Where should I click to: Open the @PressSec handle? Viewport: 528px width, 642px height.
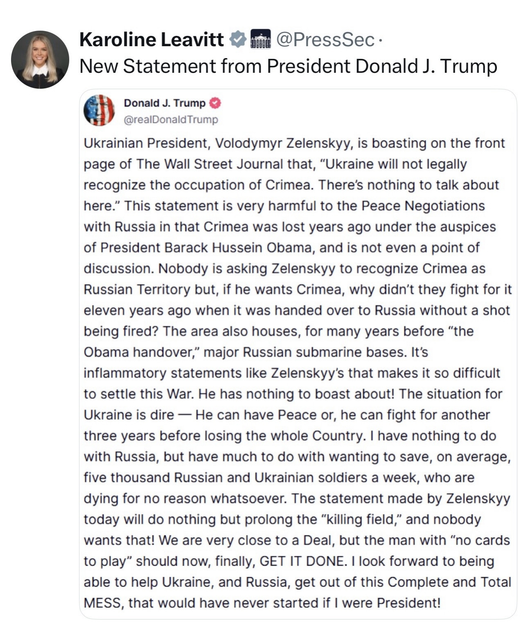[x=325, y=40]
